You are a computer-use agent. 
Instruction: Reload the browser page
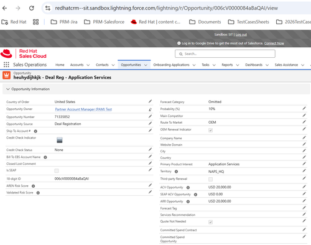[x=32, y=8]
